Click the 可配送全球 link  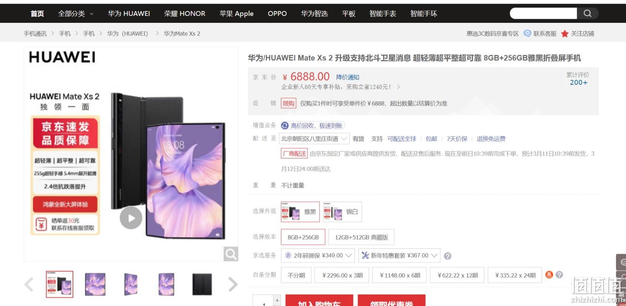tap(401, 139)
